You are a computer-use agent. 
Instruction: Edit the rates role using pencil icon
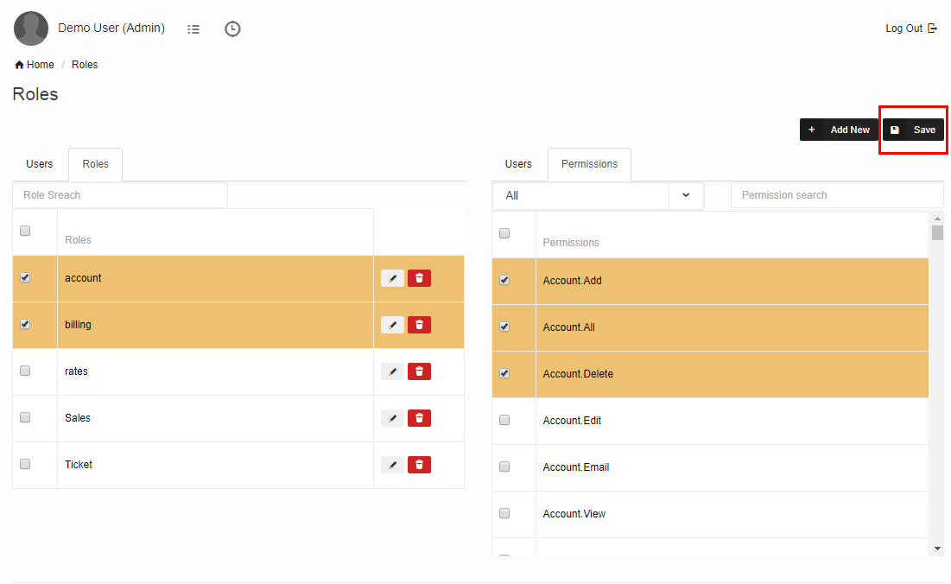pyautogui.click(x=392, y=371)
